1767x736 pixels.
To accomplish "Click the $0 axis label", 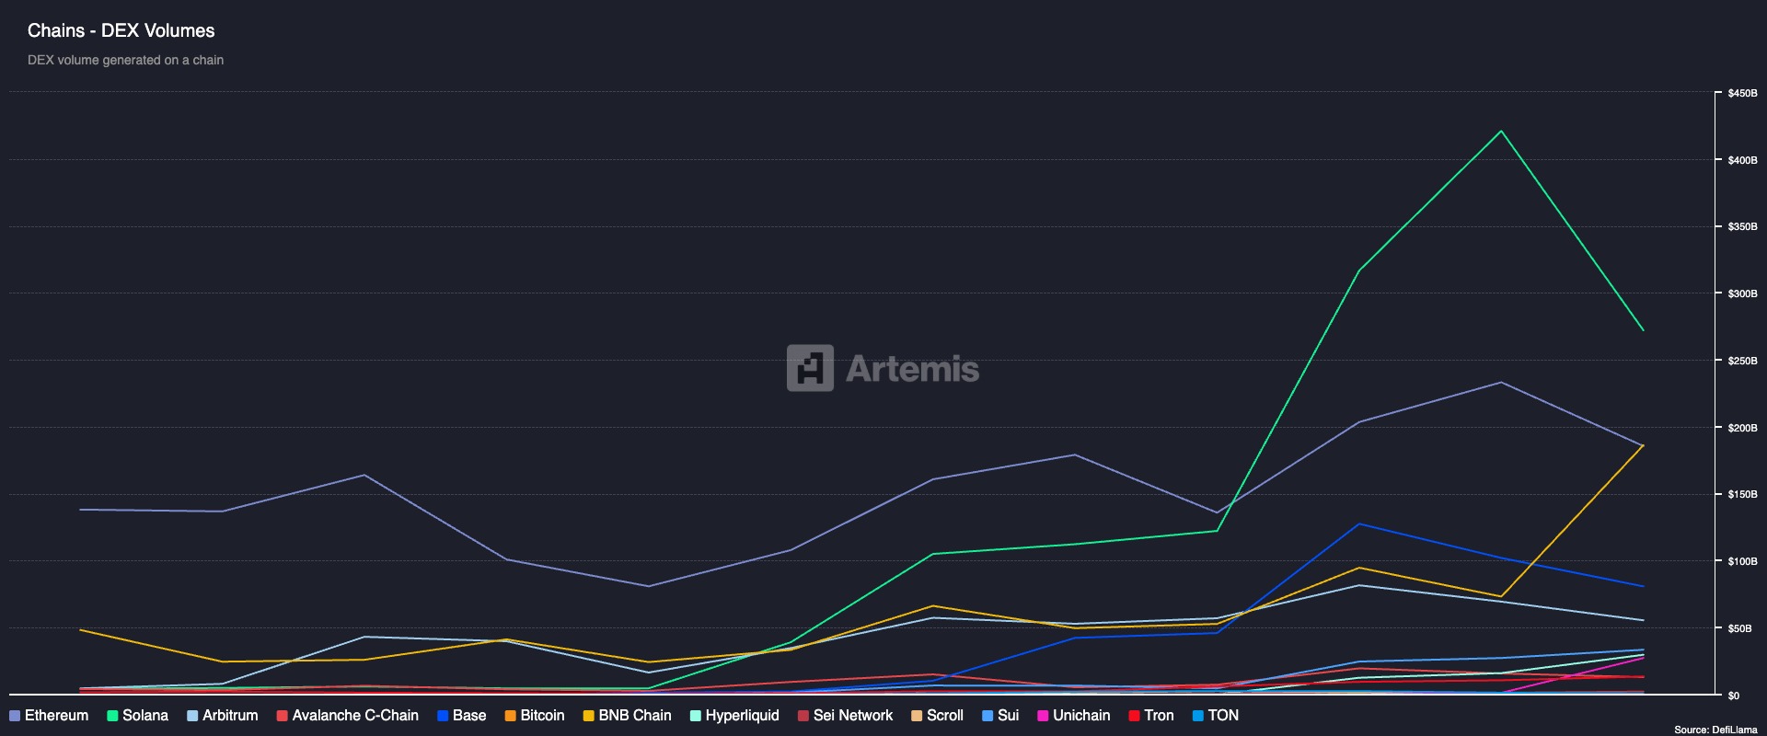I will (1733, 696).
